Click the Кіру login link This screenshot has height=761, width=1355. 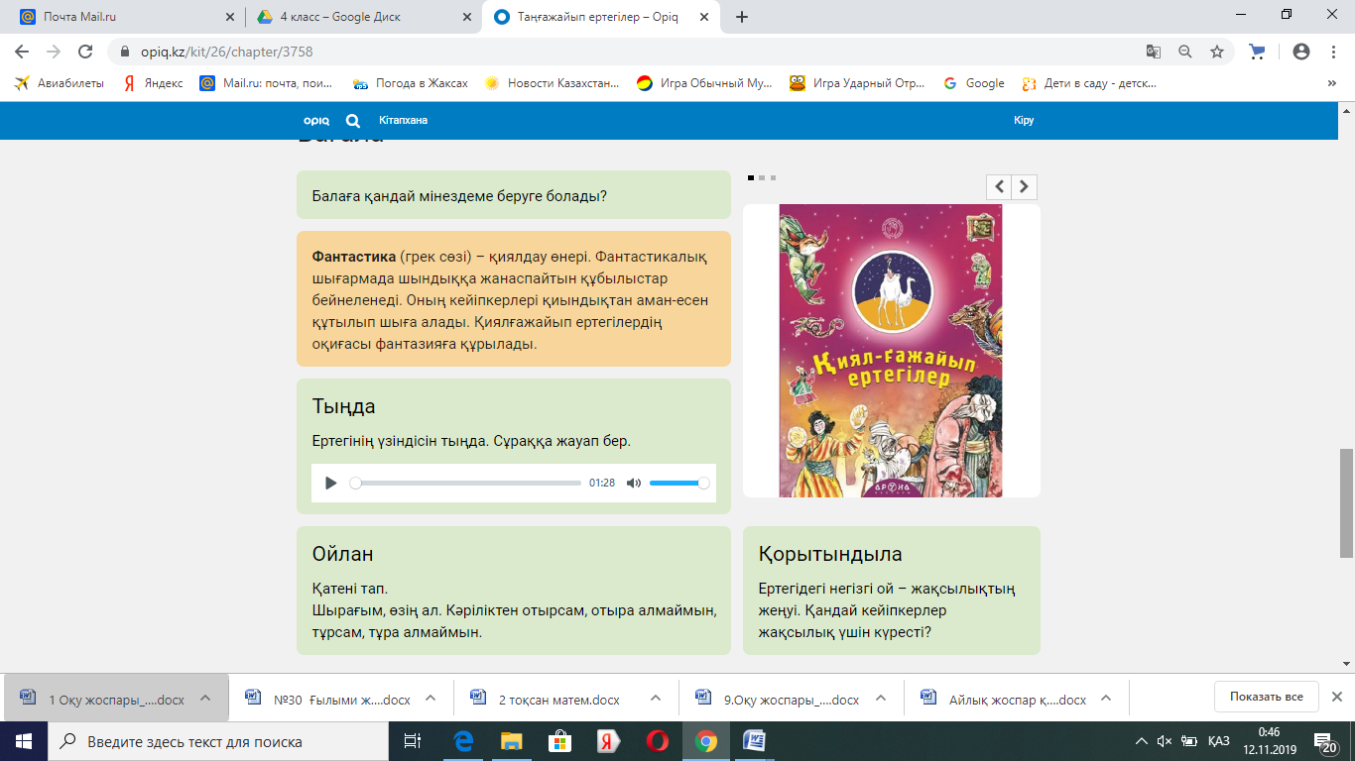tap(1024, 121)
